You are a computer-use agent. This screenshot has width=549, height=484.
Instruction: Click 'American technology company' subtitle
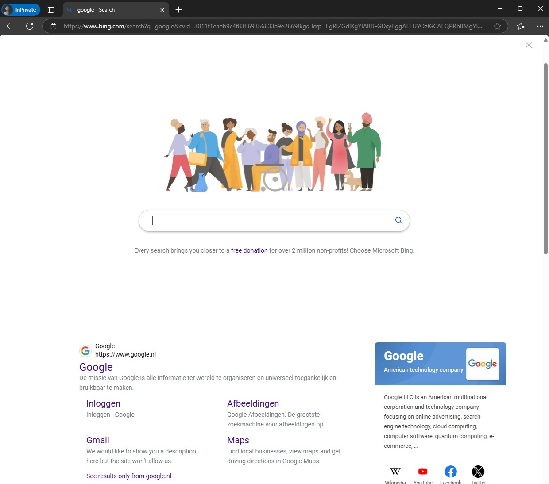(423, 370)
